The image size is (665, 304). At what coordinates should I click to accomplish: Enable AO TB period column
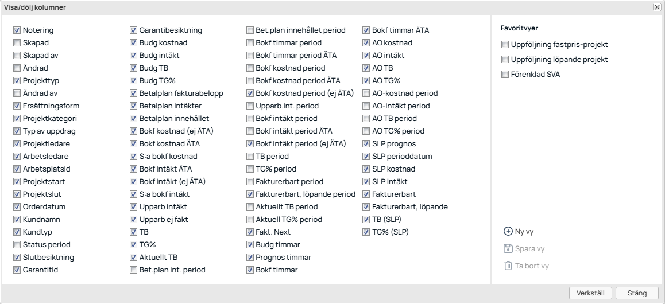tap(367, 119)
